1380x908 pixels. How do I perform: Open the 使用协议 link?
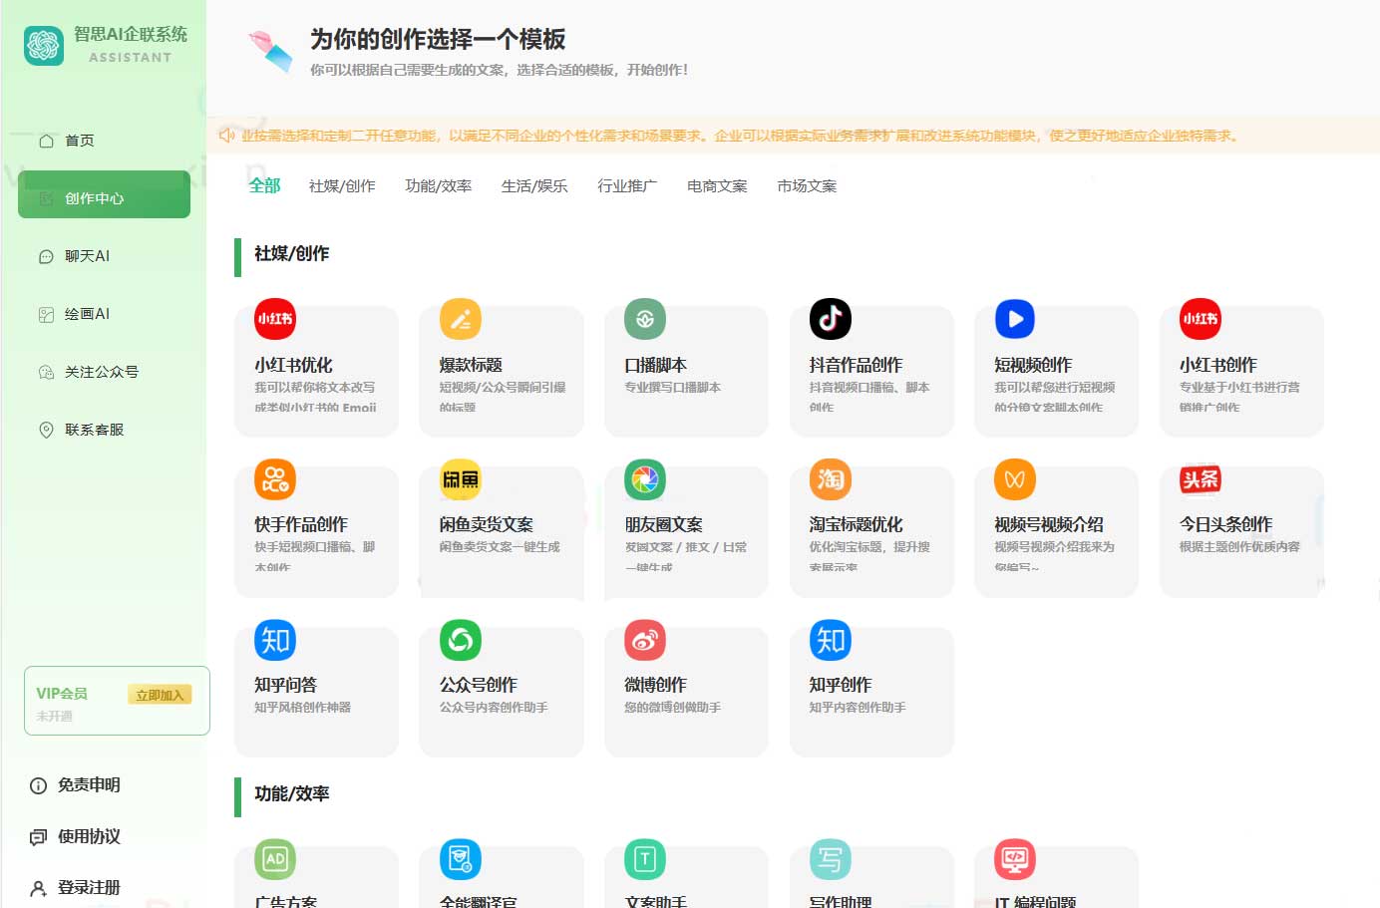(89, 837)
